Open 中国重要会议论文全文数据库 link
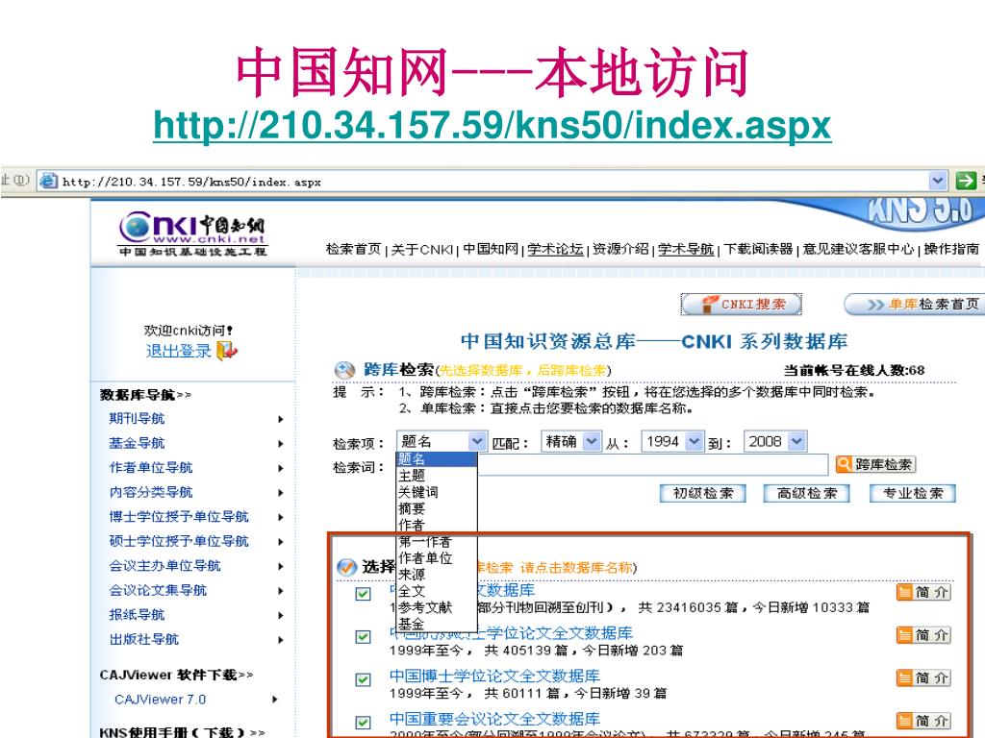Screen dimensions: 985x738 (494, 719)
